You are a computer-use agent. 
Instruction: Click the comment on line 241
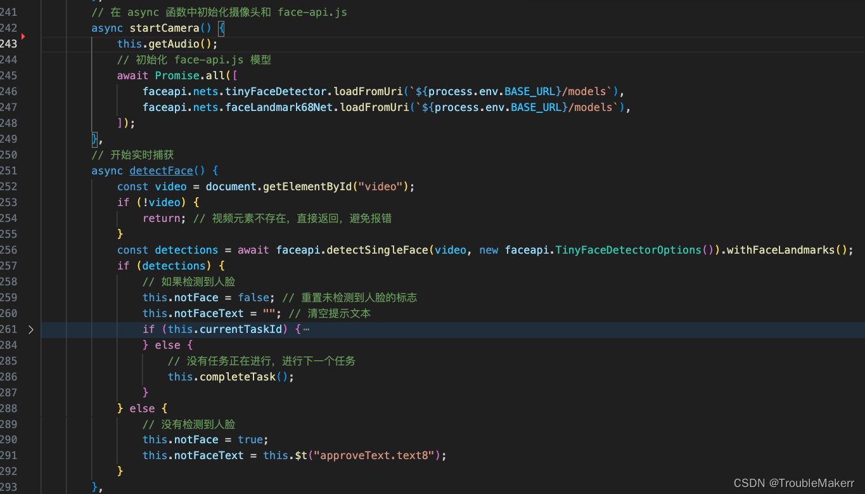[x=219, y=12]
